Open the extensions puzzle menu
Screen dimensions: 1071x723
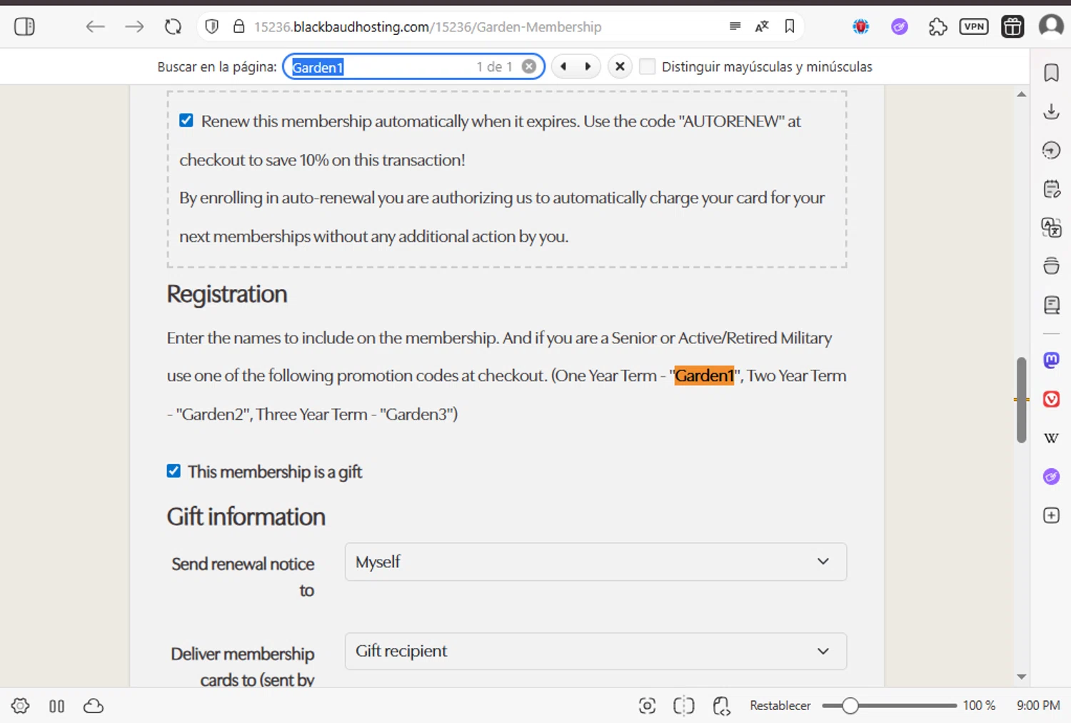[x=937, y=27]
